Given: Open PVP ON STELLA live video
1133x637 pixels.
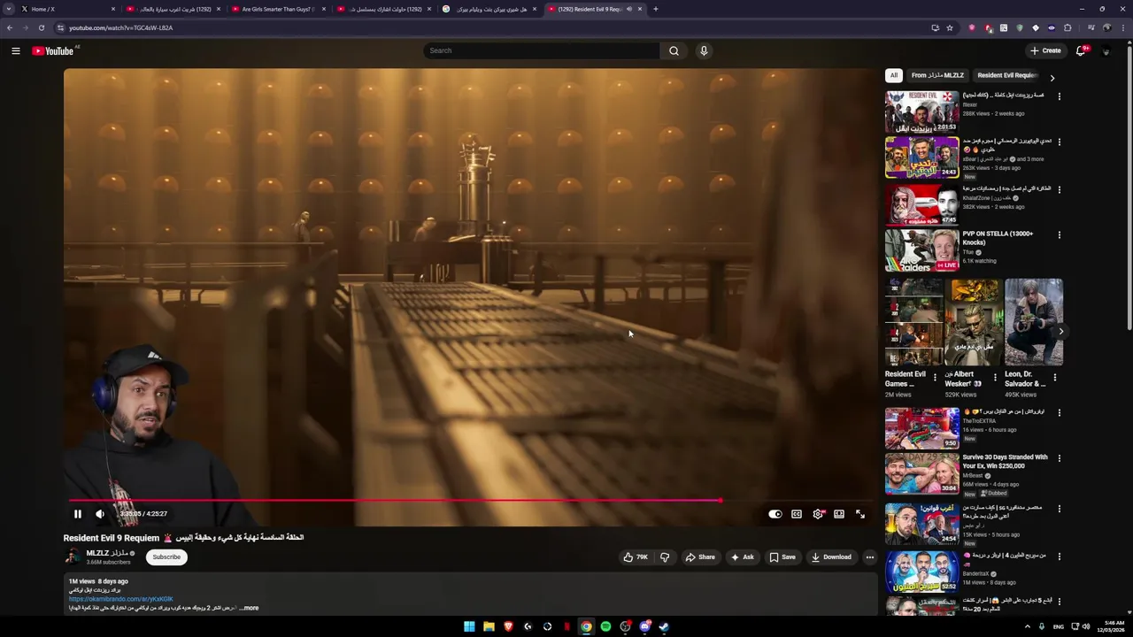Looking at the screenshot, I should pos(921,250).
